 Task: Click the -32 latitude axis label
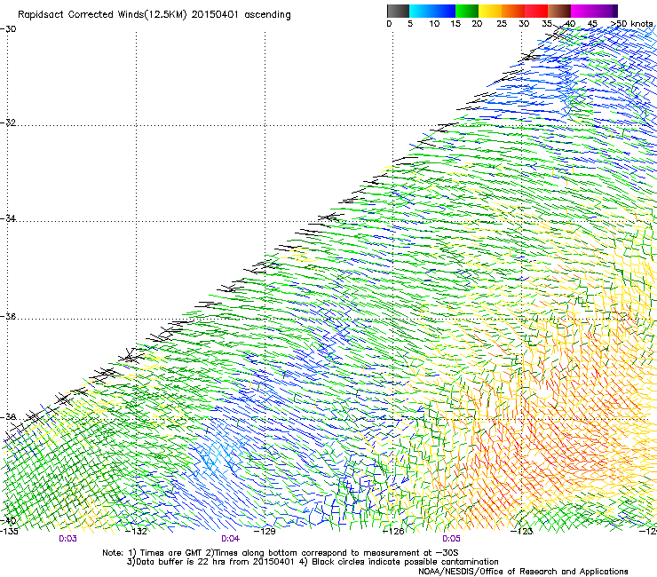coord(8,123)
